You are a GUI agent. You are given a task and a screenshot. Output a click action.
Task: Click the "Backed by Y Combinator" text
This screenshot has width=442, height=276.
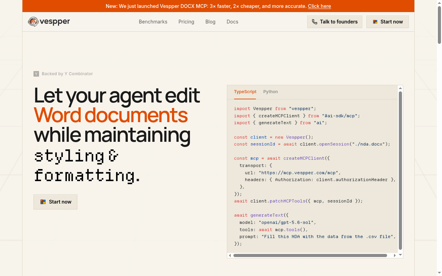pyautogui.click(x=67, y=74)
